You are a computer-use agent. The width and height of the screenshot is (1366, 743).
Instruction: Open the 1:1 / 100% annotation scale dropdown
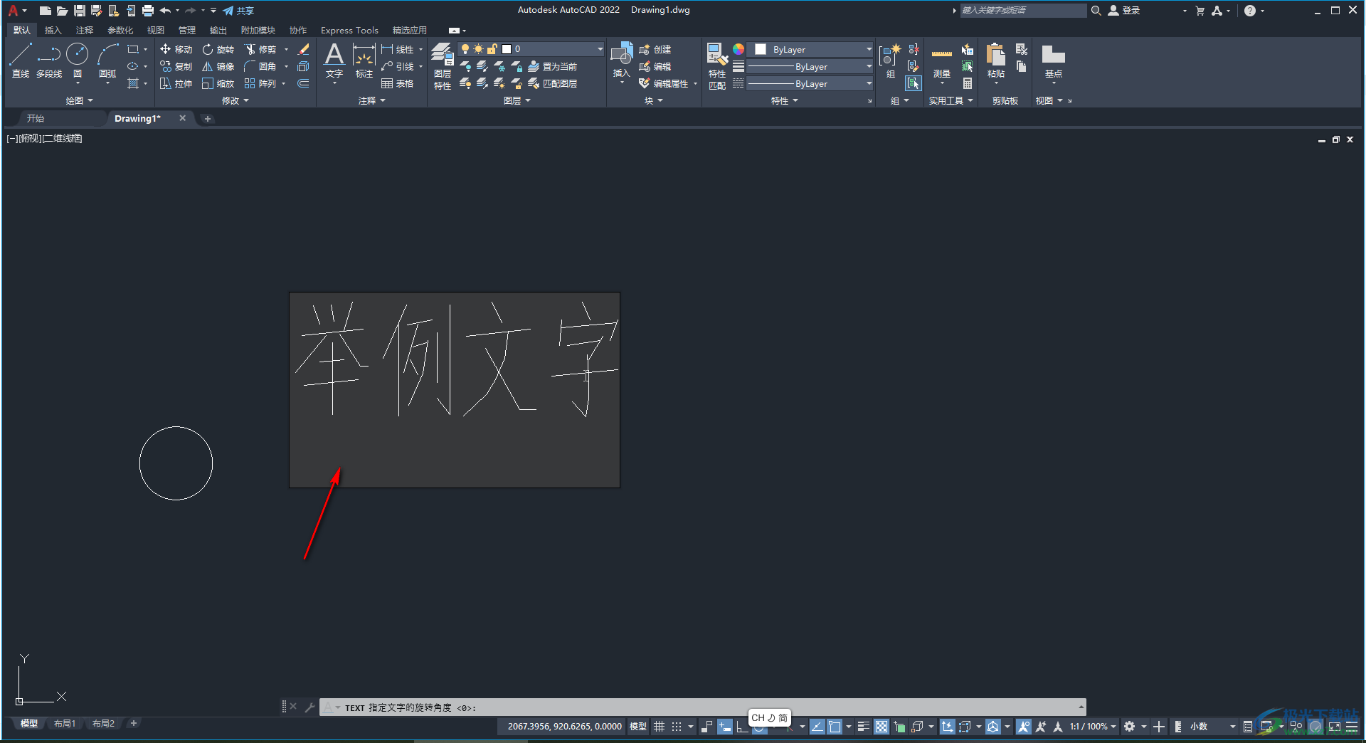(x=1093, y=727)
